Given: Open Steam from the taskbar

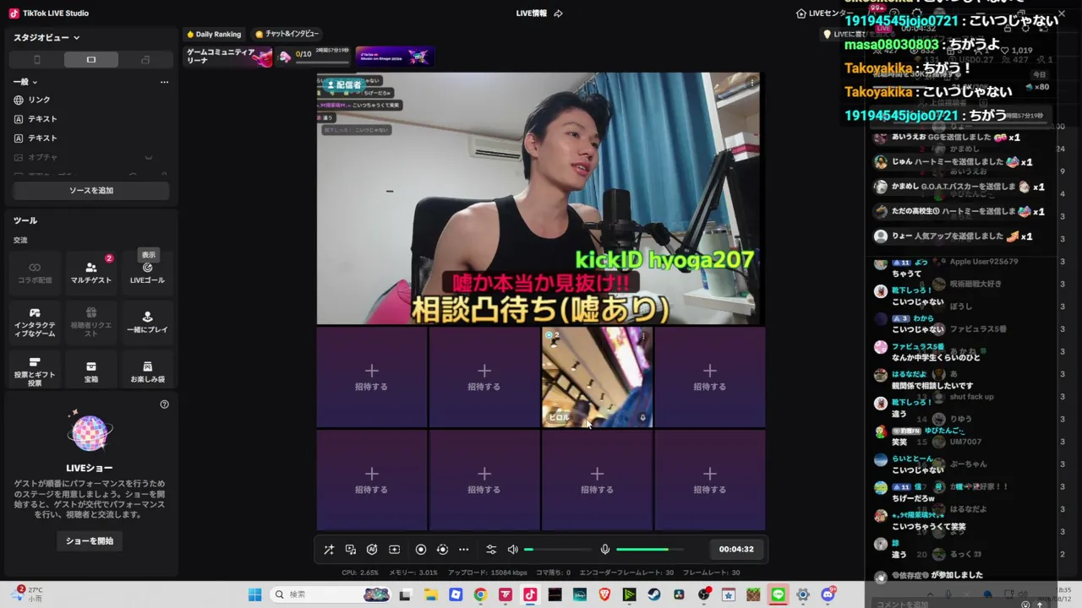Looking at the screenshot, I should 654,594.
